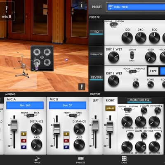165x165 pixels.
Task: Click the purple arrow marker on the floor
Action: (66, 60)
